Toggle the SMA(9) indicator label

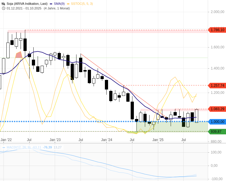point(59,3)
